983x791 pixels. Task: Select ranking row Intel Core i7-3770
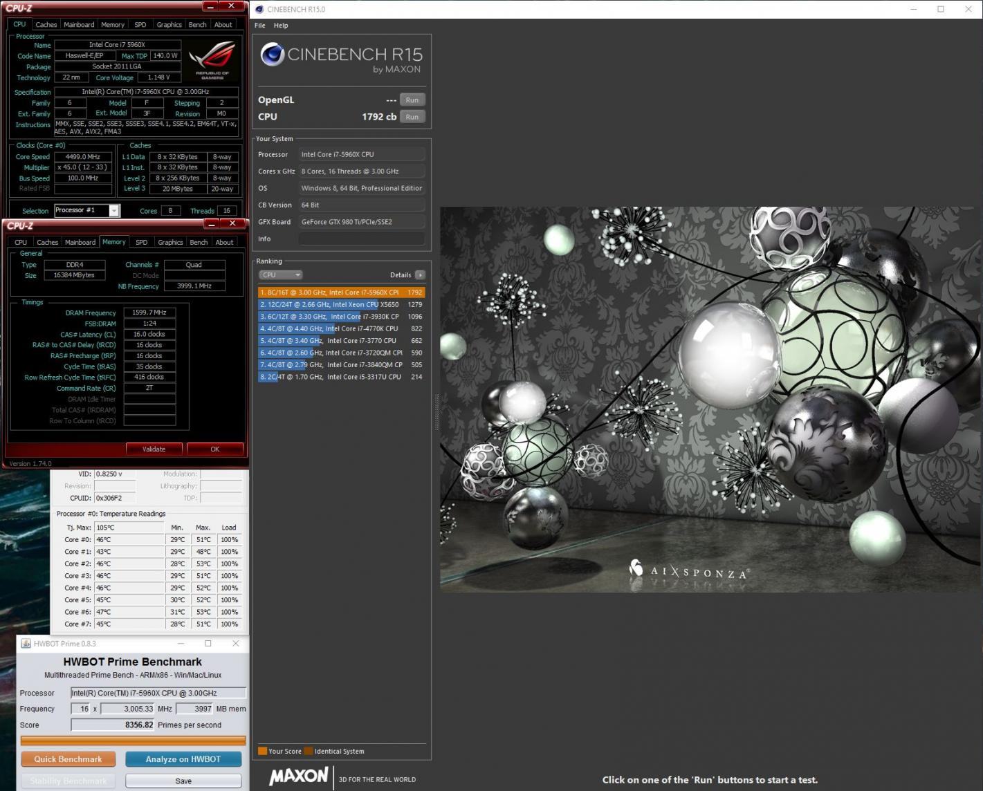click(341, 341)
